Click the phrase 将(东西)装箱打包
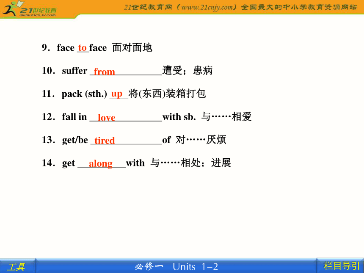Screen dimensions: 364x273 tap(167, 94)
